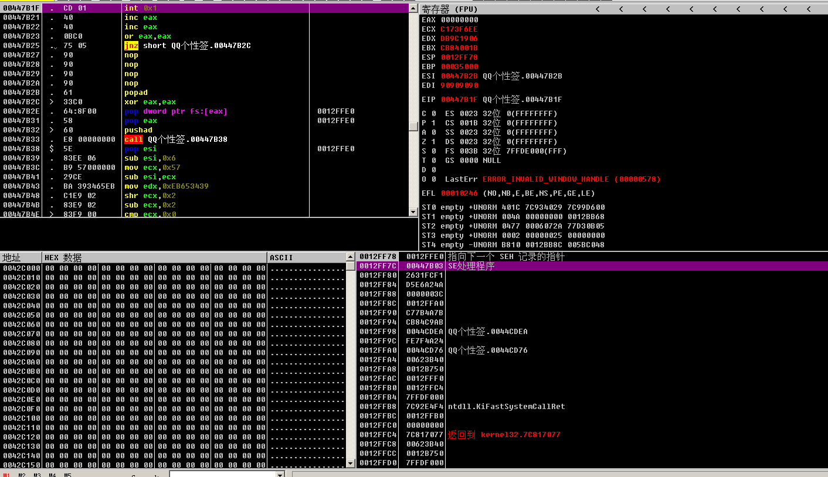
Task: Select the mov edx,0xEB653439 instruction
Action: click(x=204, y=186)
